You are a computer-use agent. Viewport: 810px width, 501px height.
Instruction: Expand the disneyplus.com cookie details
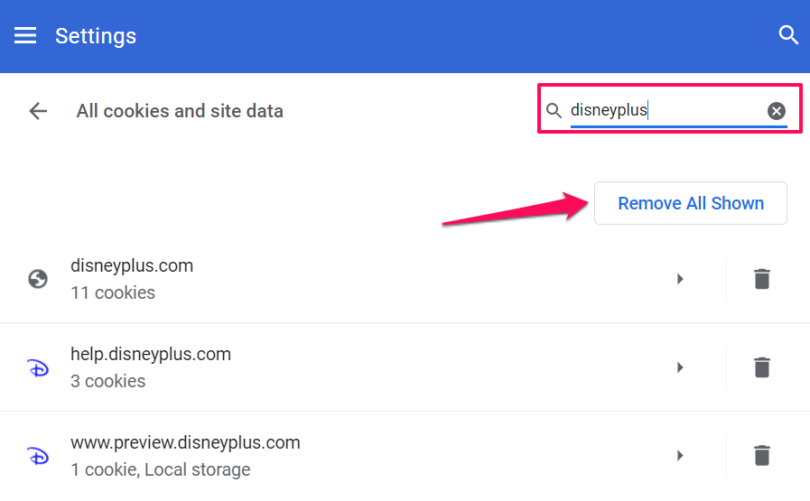tap(680, 279)
